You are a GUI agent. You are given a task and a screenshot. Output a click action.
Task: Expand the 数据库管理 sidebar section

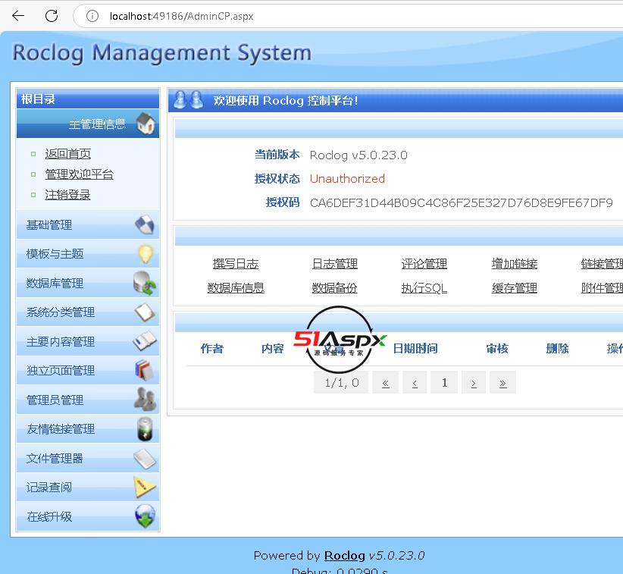click(88, 283)
